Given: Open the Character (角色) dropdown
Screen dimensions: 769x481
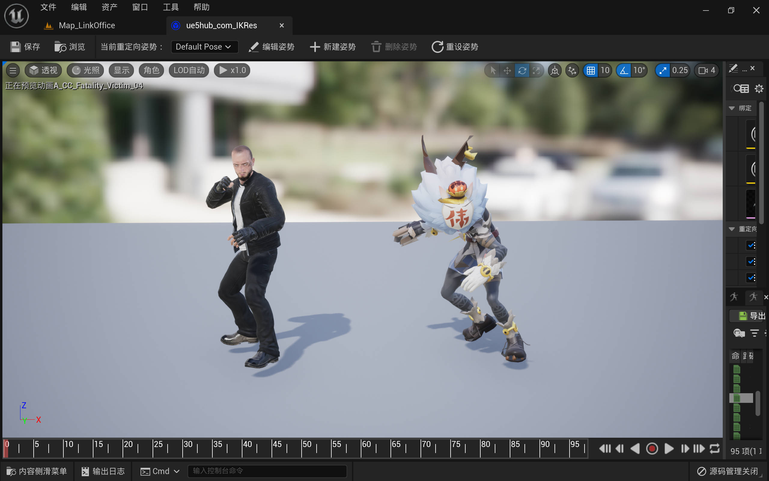Looking at the screenshot, I should 151,70.
